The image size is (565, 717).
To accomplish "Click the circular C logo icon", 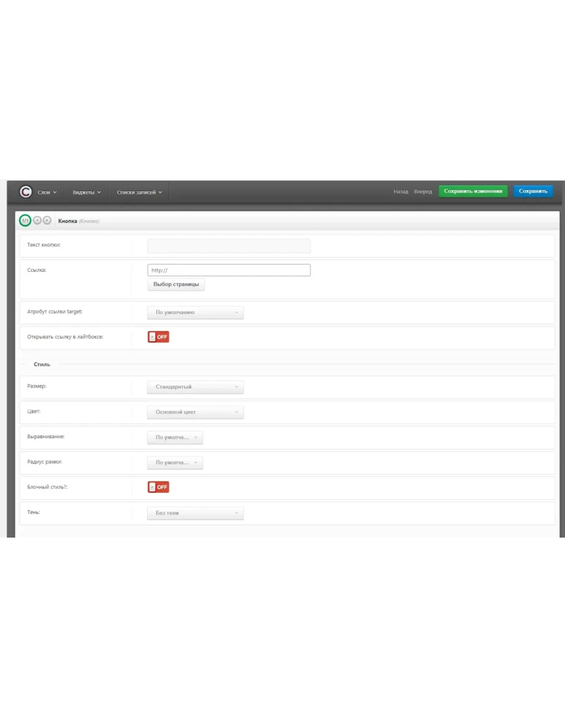I will tap(25, 192).
